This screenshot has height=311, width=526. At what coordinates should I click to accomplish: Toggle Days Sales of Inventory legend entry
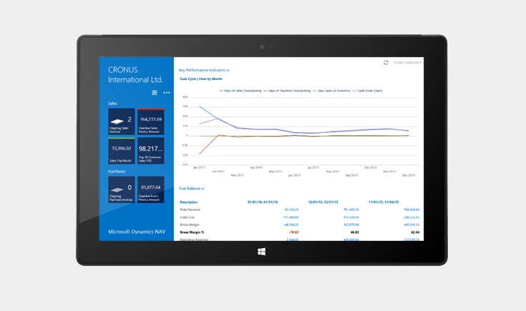331,91
